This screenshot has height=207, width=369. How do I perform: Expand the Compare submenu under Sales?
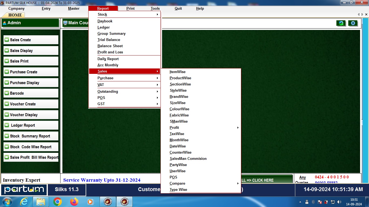pos(238,183)
